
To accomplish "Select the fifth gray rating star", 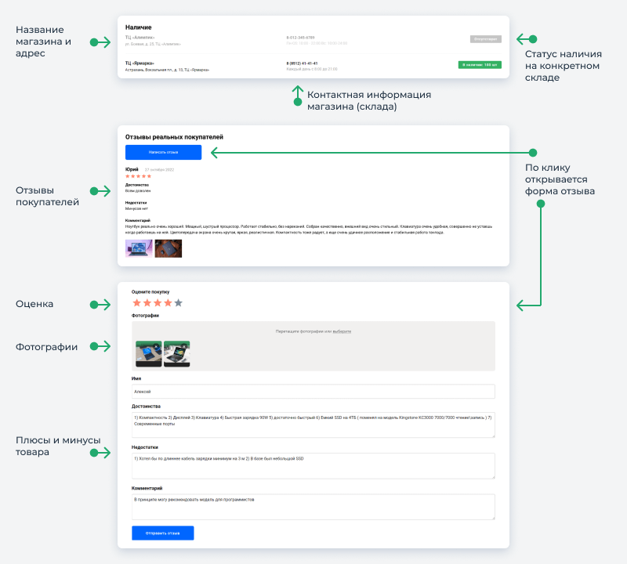I will [179, 303].
